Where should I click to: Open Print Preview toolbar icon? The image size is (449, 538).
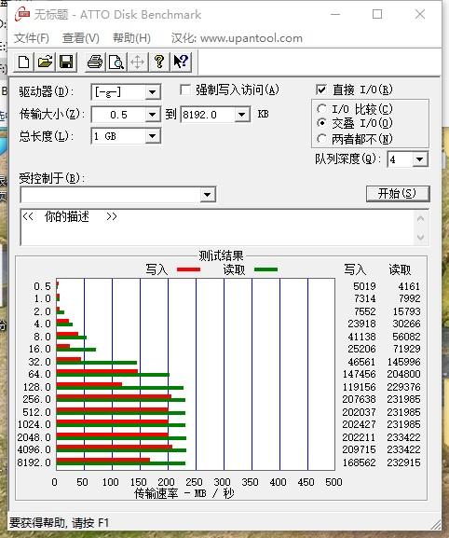coord(116,62)
